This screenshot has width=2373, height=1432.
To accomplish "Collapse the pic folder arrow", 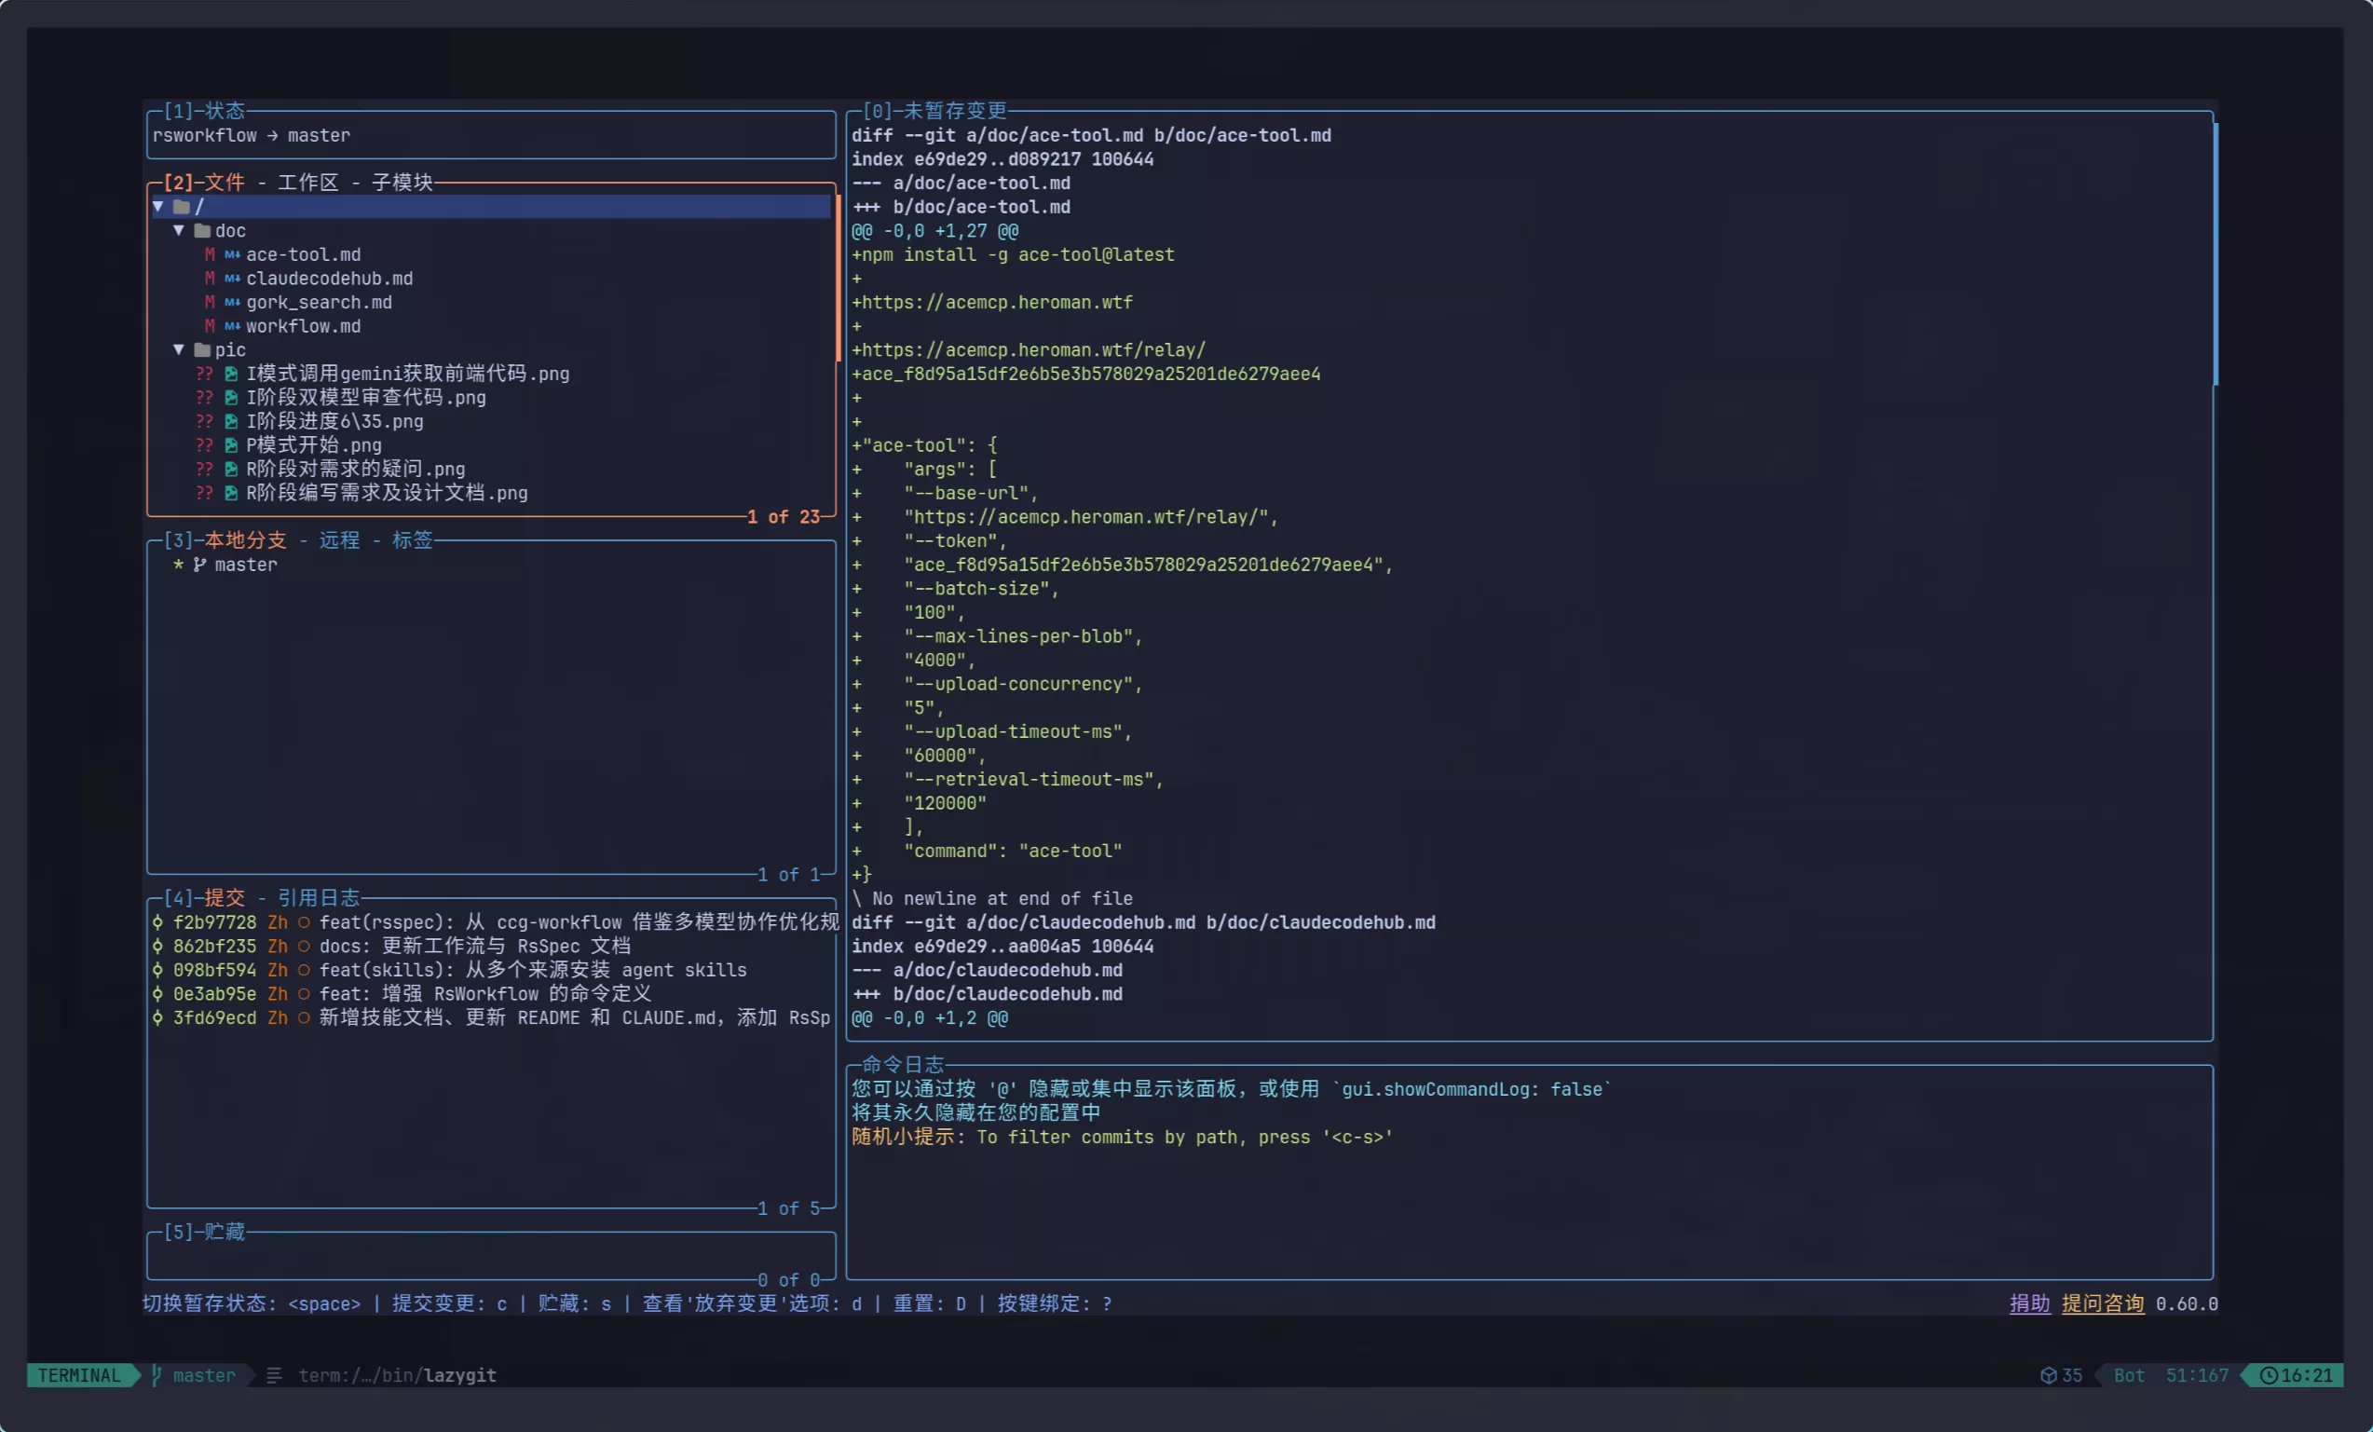I will coord(178,350).
